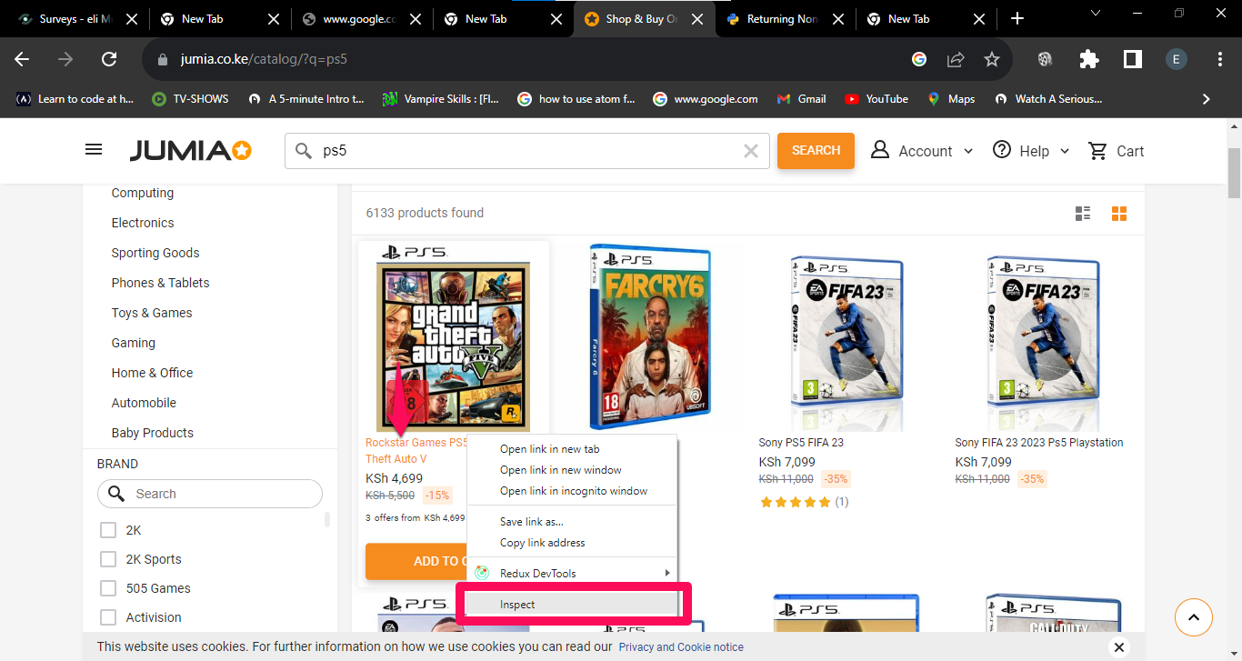Tick the Activision brand checkbox
Image resolution: width=1242 pixels, height=661 pixels.
(x=108, y=617)
